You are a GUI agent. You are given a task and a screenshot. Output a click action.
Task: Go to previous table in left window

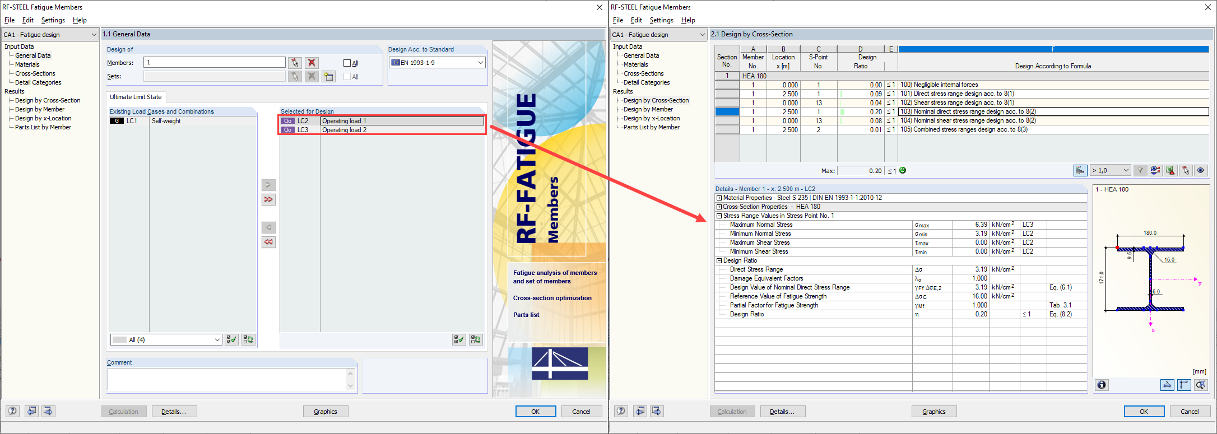point(31,411)
